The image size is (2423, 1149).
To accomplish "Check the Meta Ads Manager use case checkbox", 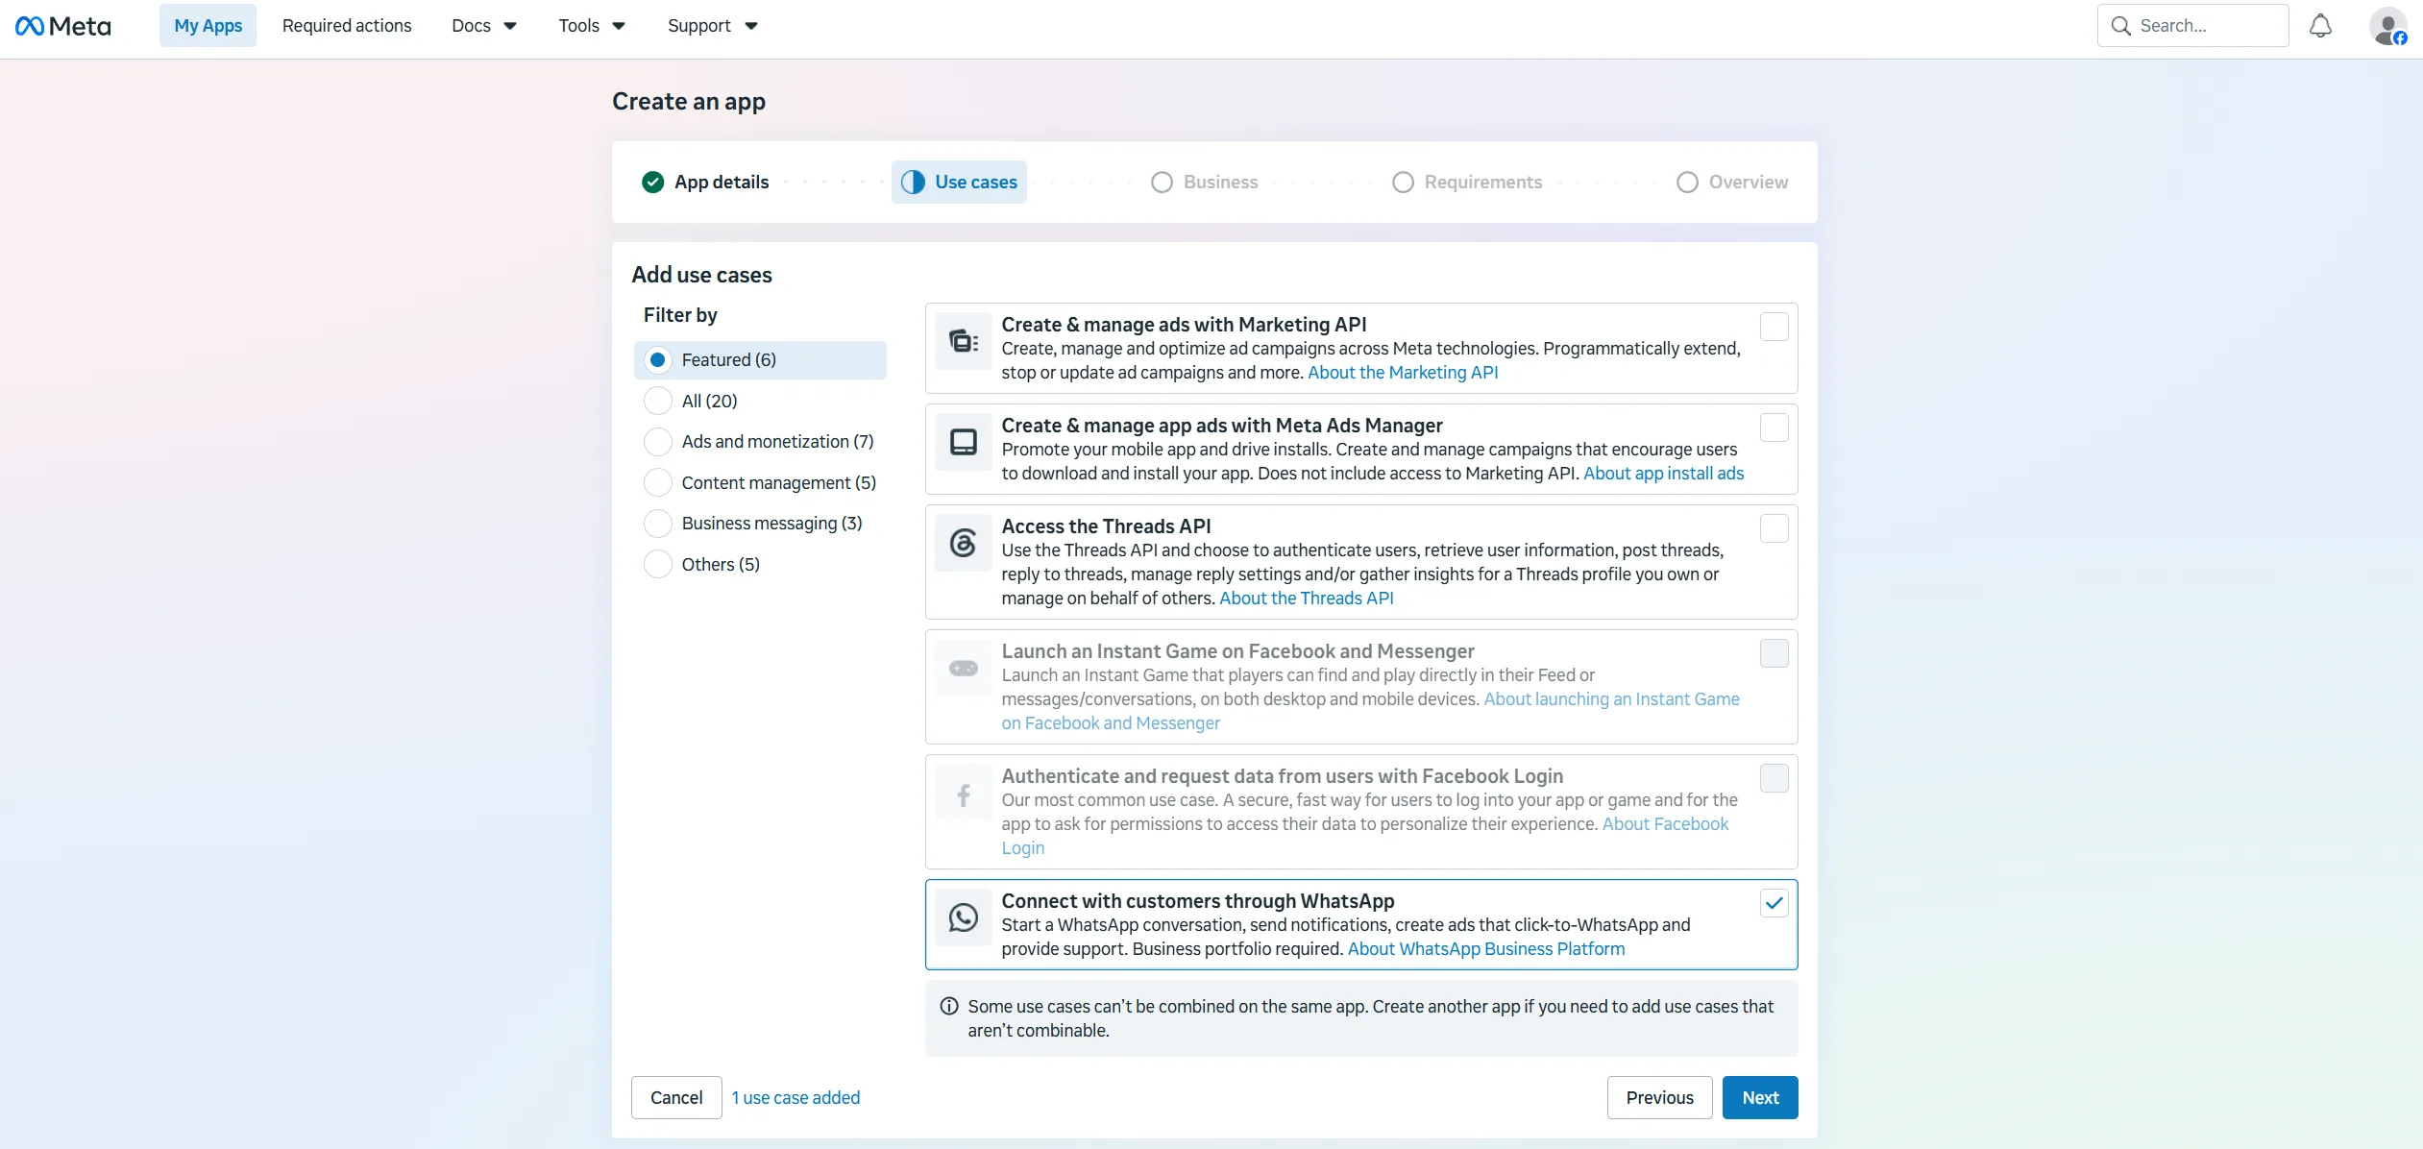I will click(x=1774, y=428).
